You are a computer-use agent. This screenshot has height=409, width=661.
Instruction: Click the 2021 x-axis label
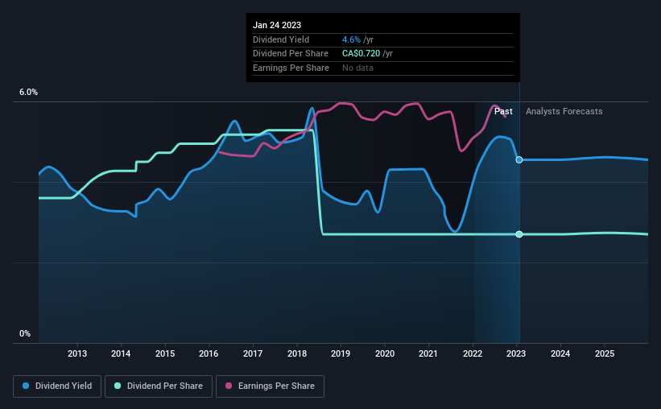[x=428, y=353]
